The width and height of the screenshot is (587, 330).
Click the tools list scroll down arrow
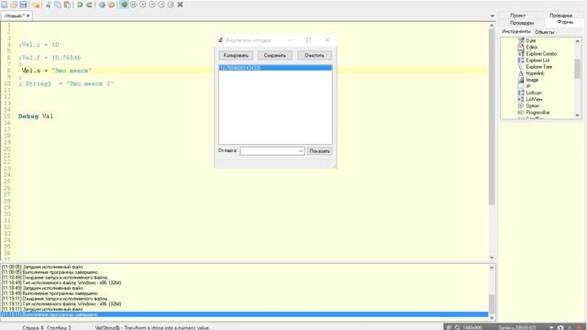577,115
